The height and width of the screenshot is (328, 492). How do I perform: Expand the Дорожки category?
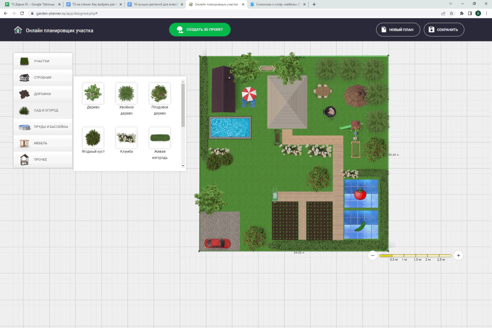click(x=43, y=94)
